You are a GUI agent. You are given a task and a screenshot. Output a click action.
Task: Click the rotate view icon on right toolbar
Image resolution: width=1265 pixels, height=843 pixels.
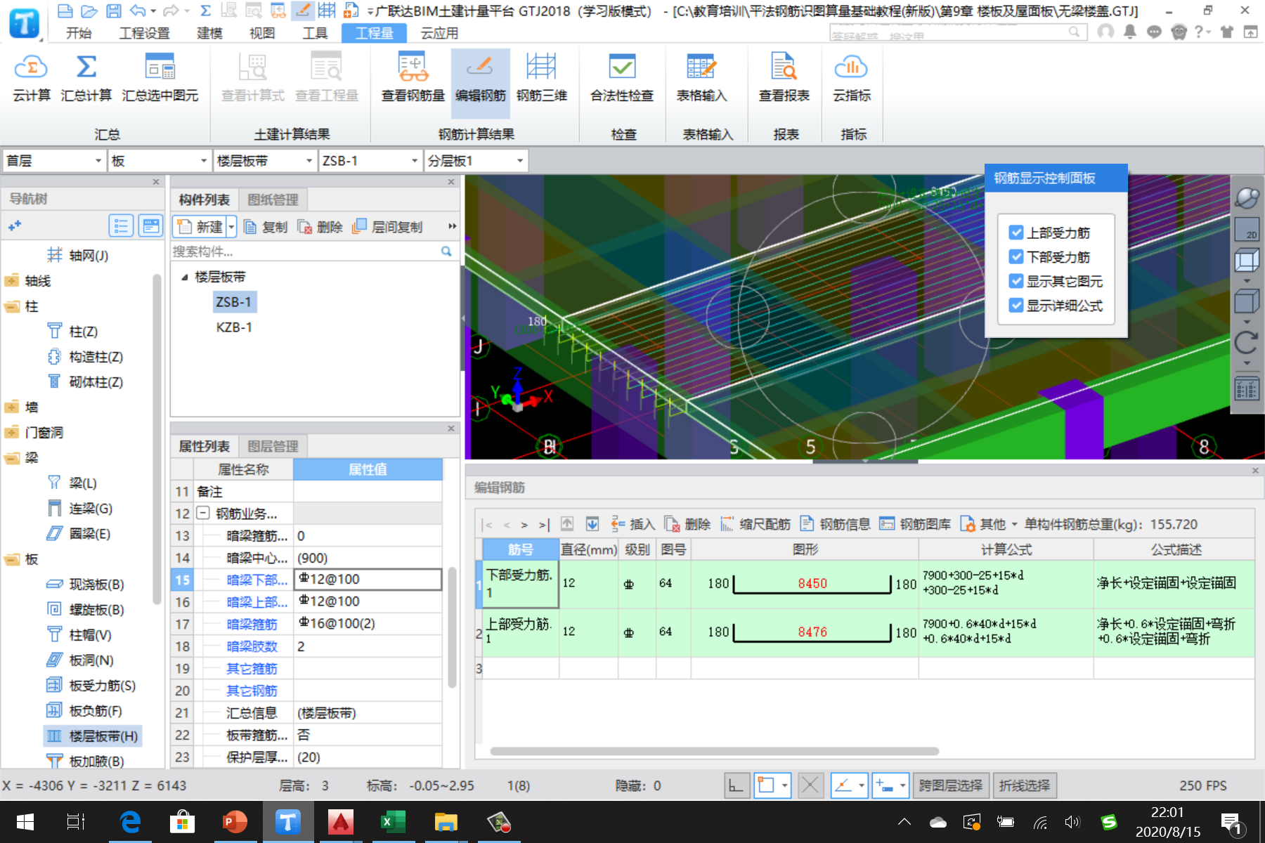[x=1247, y=343]
